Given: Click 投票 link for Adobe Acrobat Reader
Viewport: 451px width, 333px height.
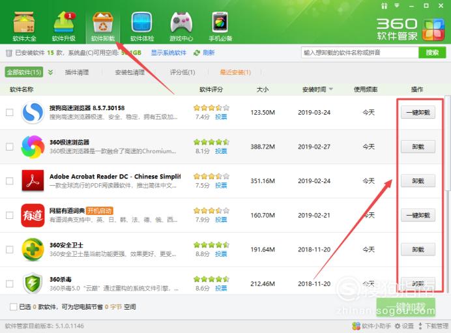Looking at the screenshot, I should click(221, 185).
